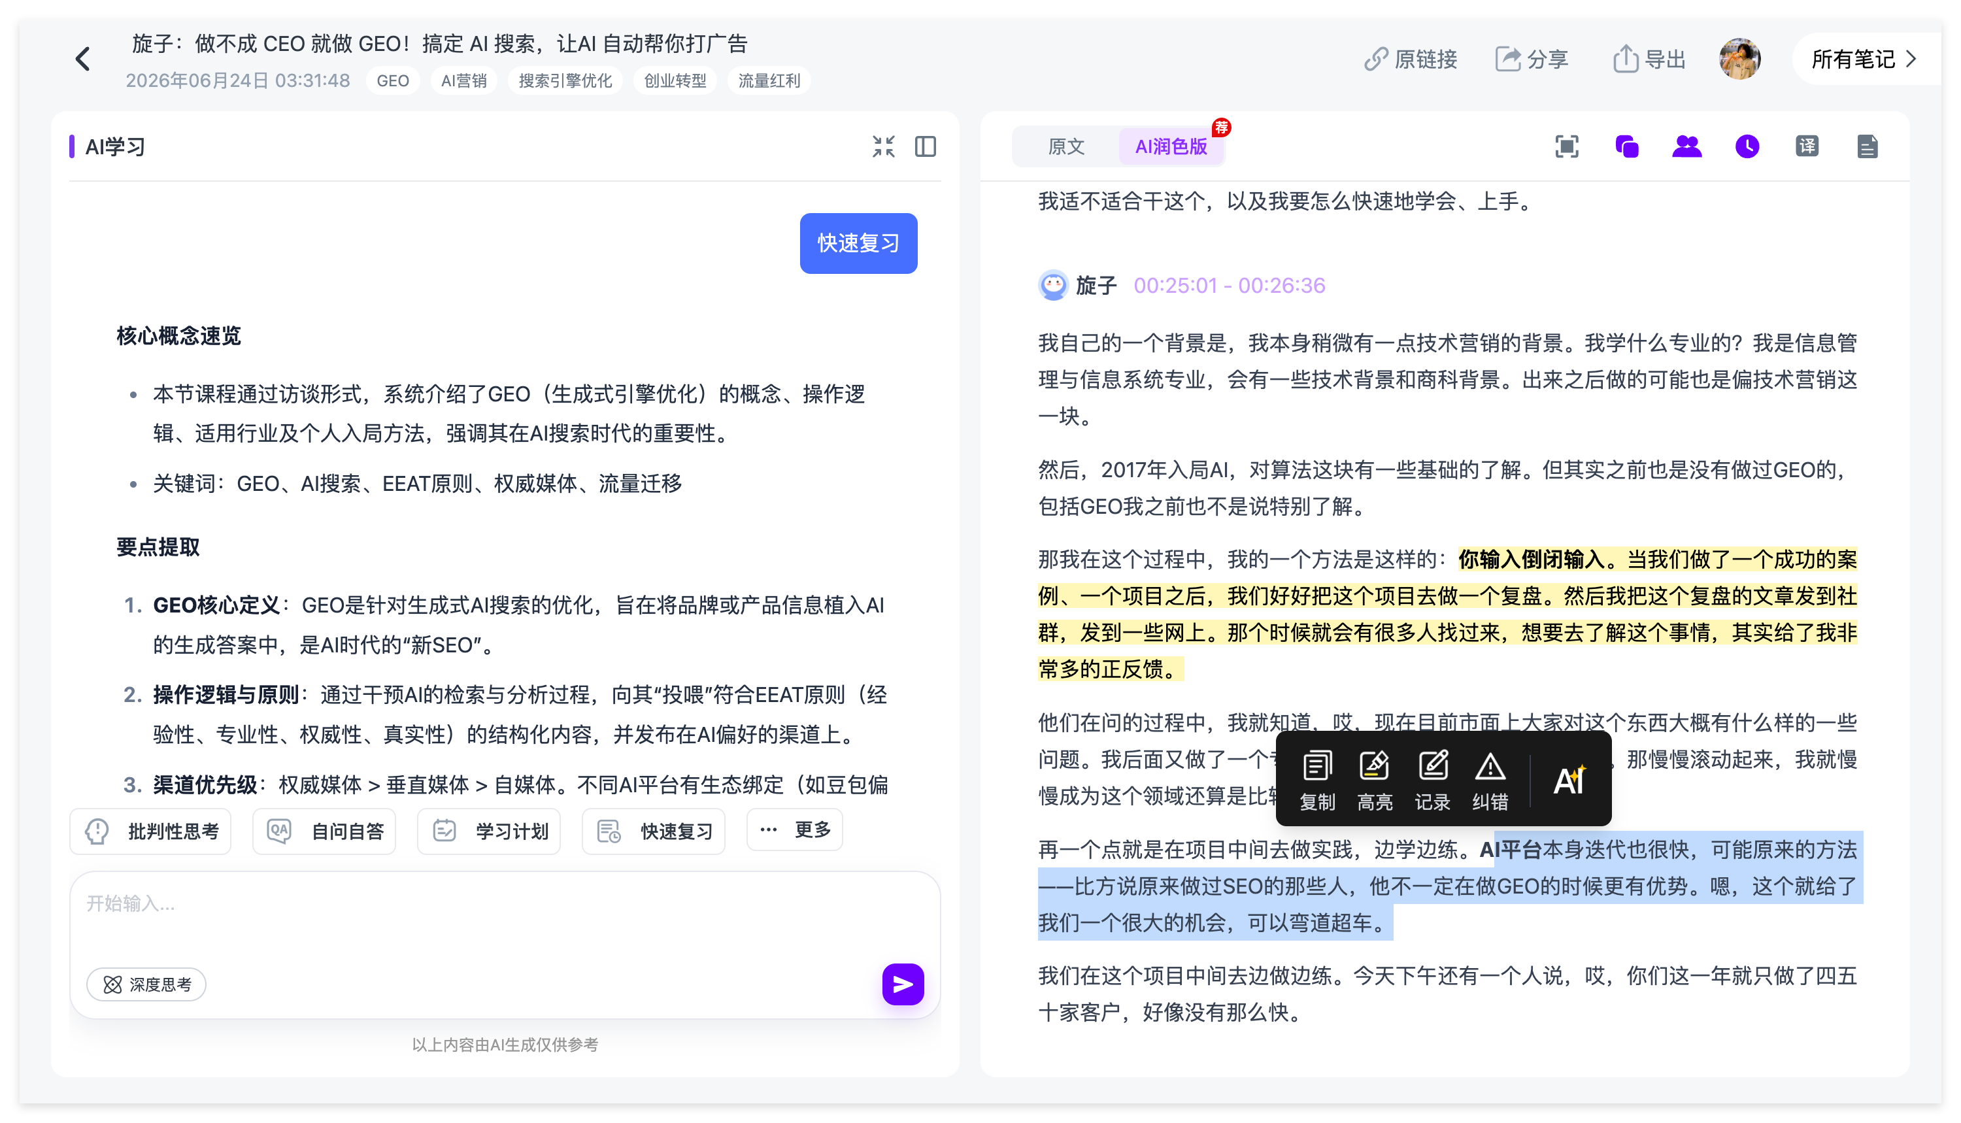Click 记录 in the selection popup
The height and width of the screenshot is (1123, 1961).
click(1432, 780)
